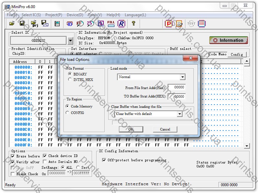
Task: Click the TEST toolbar icon
Action: point(191,24)
